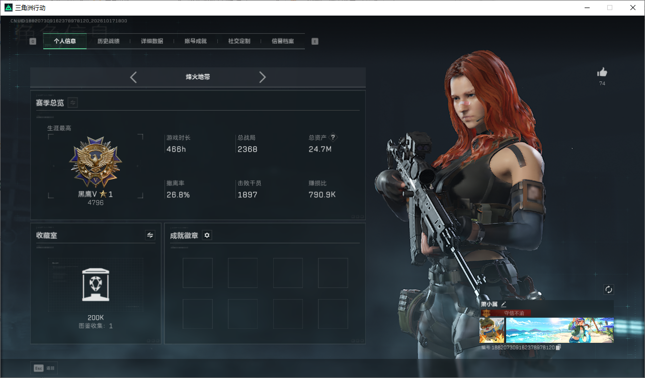Open the collection room display case icon
Screen dimensions: 645x378
coord(96,285)
